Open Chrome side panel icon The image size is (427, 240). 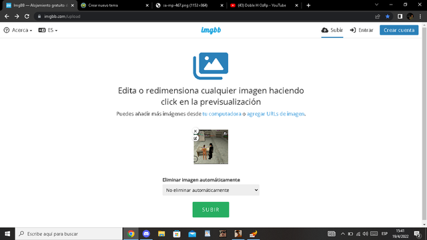[x=400, y=17]
